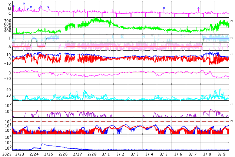
Task: Pick the 2/26 date label
Action: (x=63, y=154)
